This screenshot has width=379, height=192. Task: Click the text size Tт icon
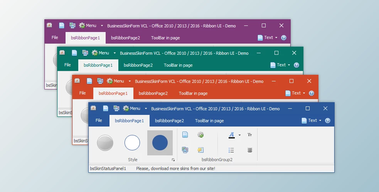[x=250, y=135]
